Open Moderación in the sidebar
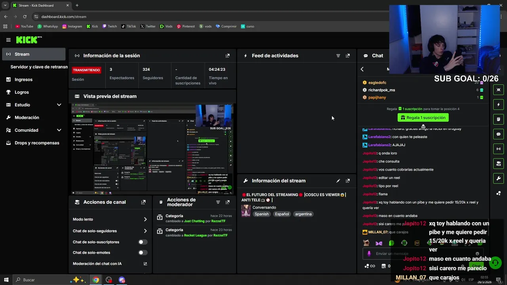The image size is (507, 285). pos(27,118)
